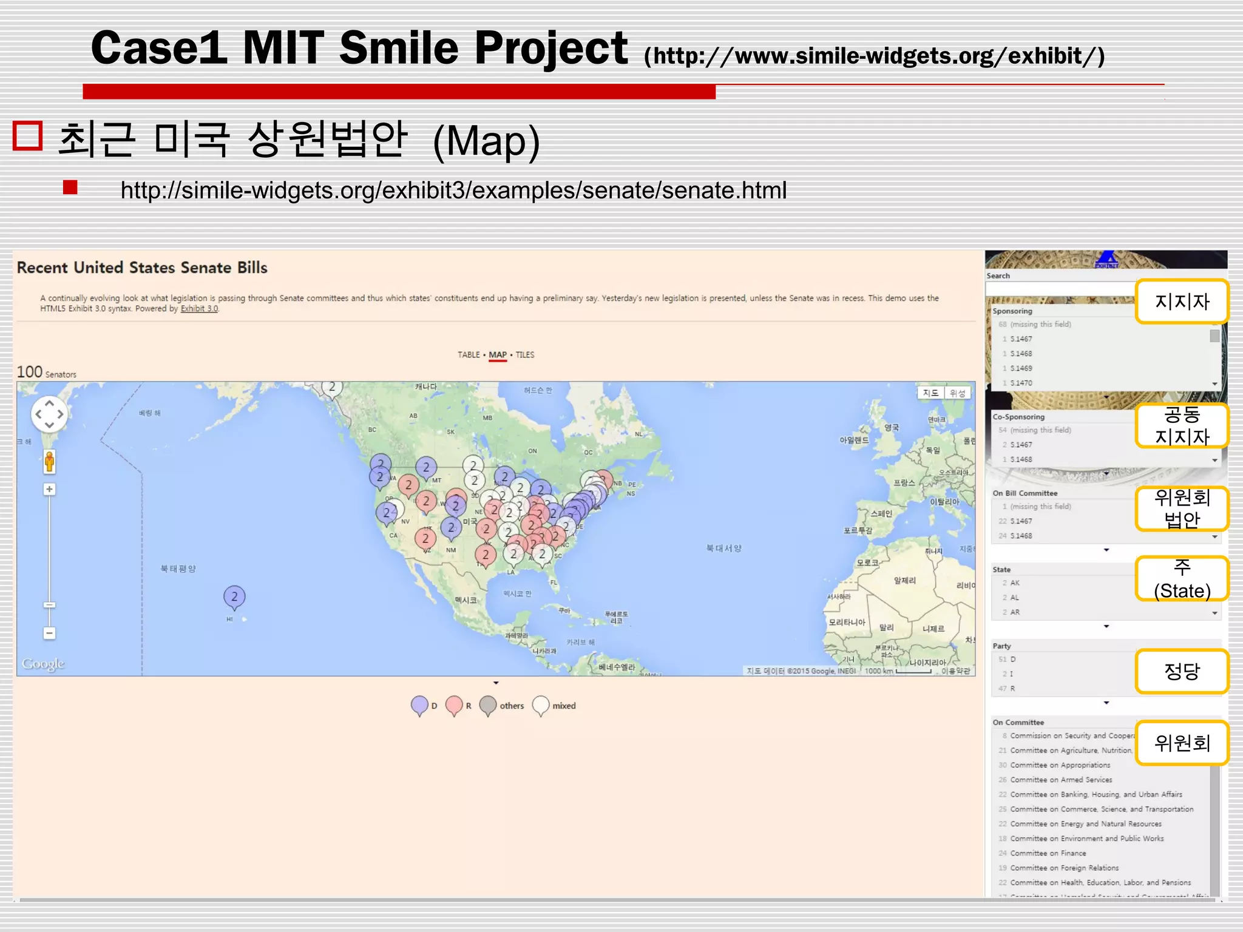1243x932 pixels.
Task: Switch map to 지도 (map) view
Action: [930, 393]
